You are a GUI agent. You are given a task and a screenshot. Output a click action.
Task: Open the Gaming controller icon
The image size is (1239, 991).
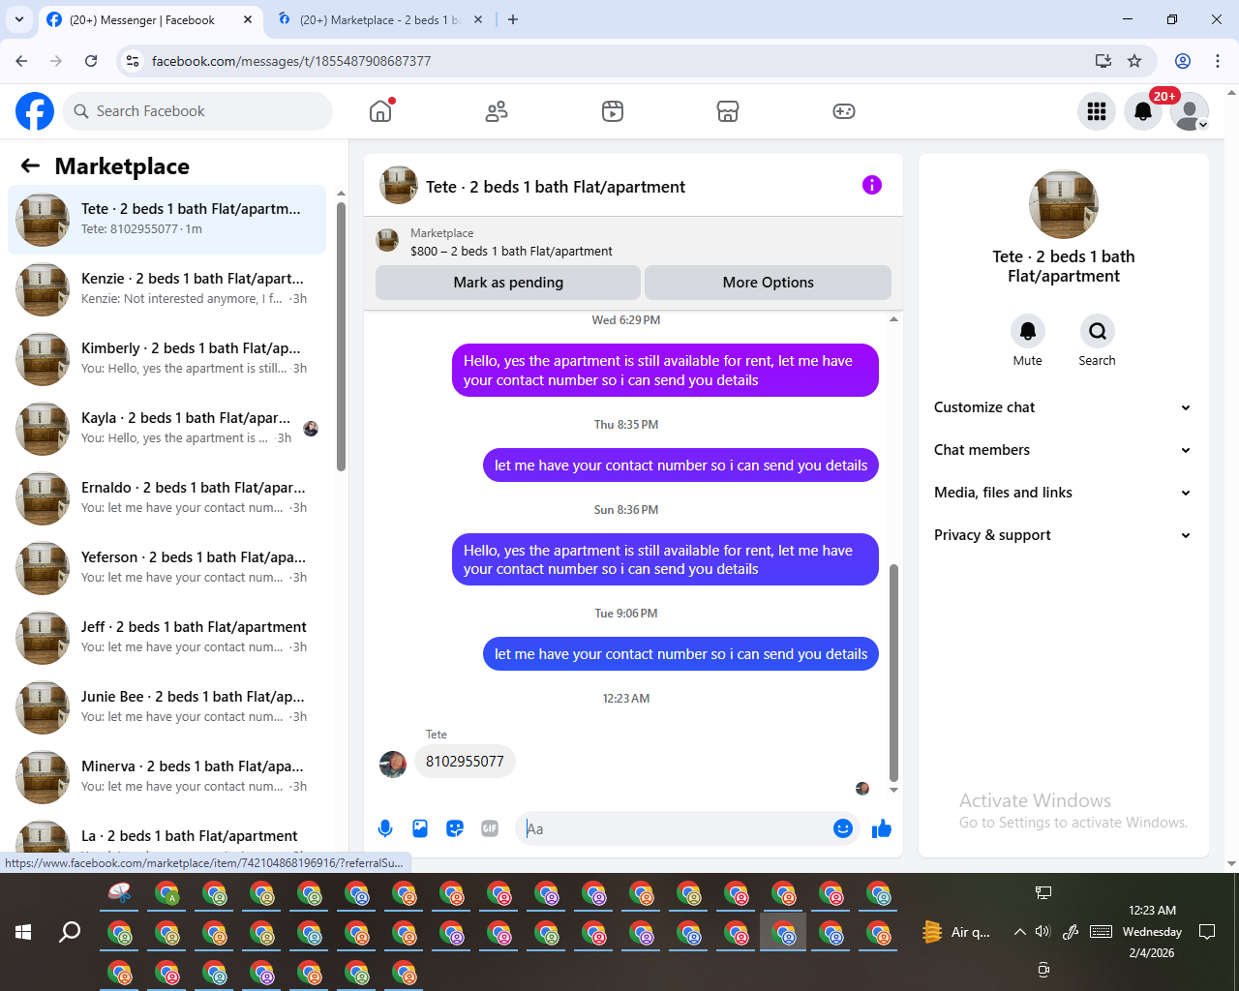[x=844, y=111]
